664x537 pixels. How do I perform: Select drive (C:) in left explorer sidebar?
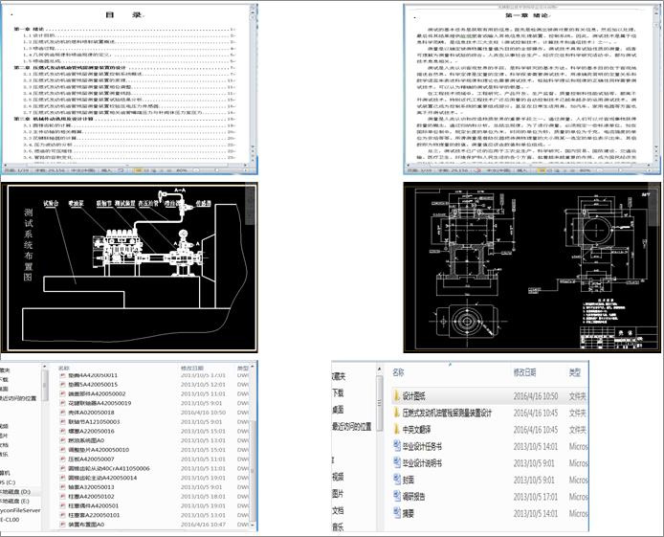8,482
